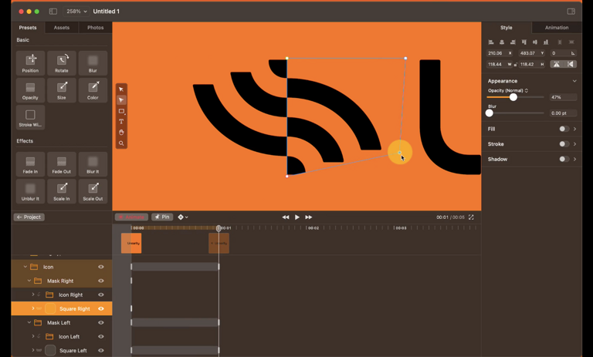Click the align left edges icon
Viewport: 593px width, 357px height.
491,42
